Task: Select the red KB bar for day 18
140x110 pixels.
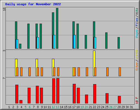Action: [78, 96]
